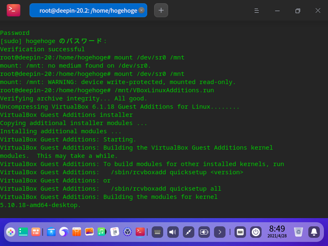Image resolution: width=328 pixels, height=246 pixels.
Task: Click the 'Verification successful' line
Action: (x=43, y=49)
